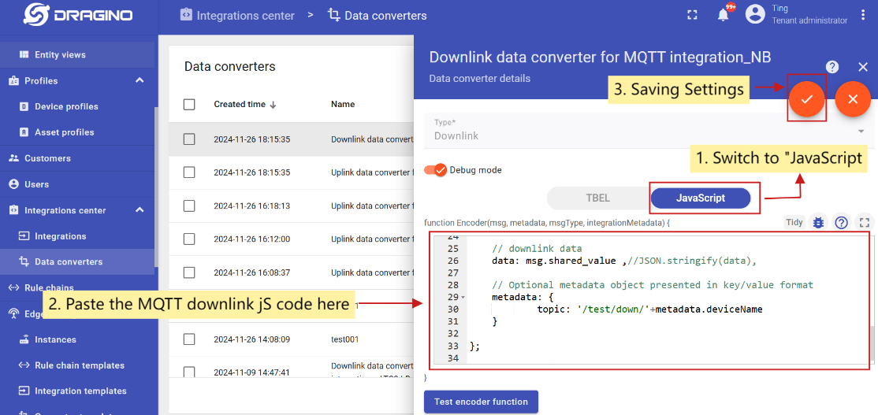
Task: Fold the metadata block at line 29
Action: [463, 297]
